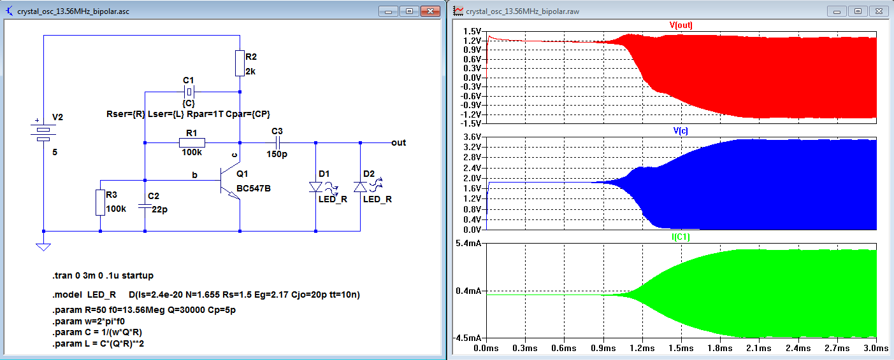Click 'LED_R' label under D2

coord(377,199)
